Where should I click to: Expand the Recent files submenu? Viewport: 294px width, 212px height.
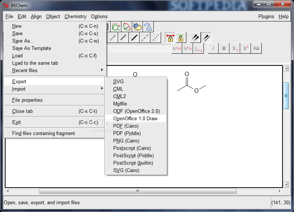click(x=55, y=70)
